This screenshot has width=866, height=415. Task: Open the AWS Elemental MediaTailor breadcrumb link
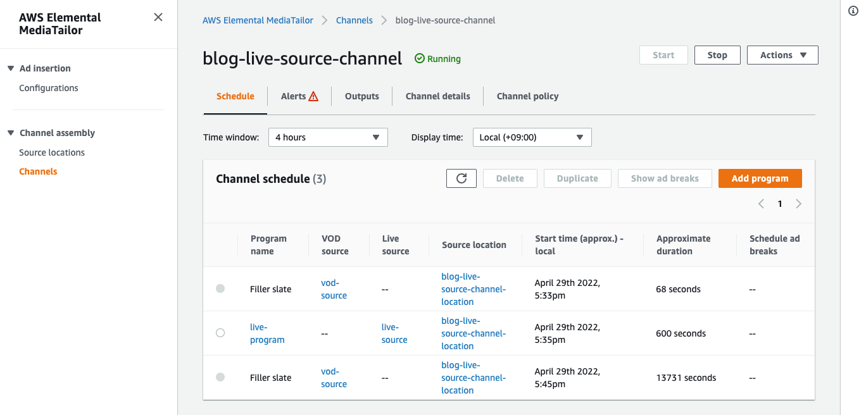coord(258,20)
